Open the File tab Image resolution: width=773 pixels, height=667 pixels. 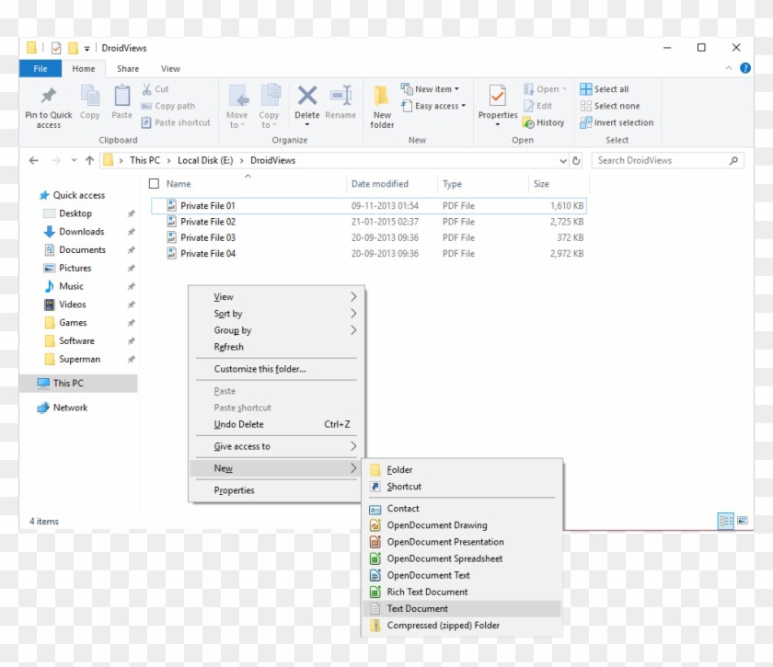click(40, 68)
